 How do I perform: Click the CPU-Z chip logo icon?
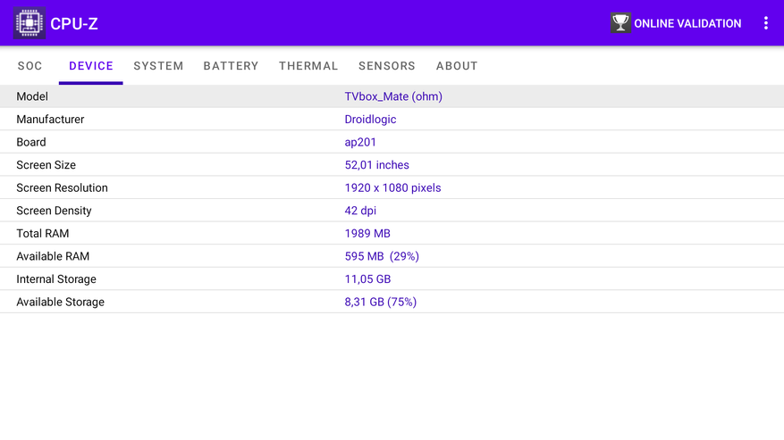(x=30, y=23)
